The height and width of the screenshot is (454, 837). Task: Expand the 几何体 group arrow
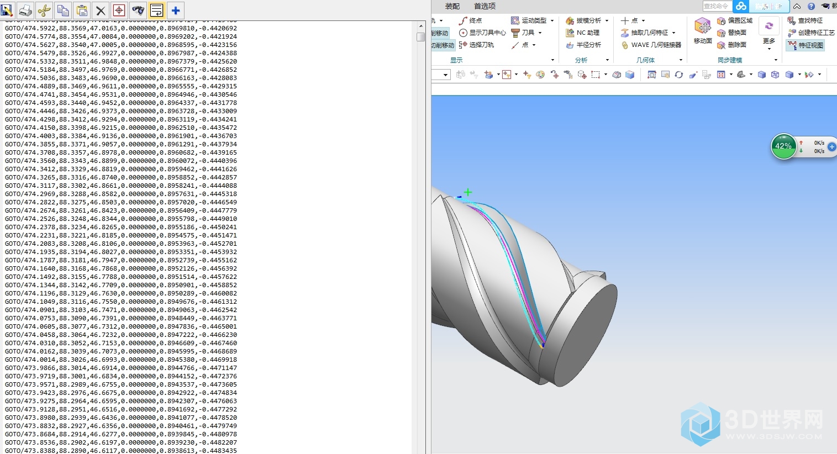[x=681, y=60]
